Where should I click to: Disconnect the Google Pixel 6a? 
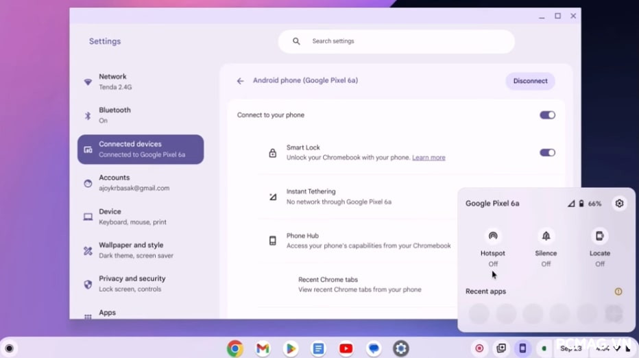click(x=530, y=81)
